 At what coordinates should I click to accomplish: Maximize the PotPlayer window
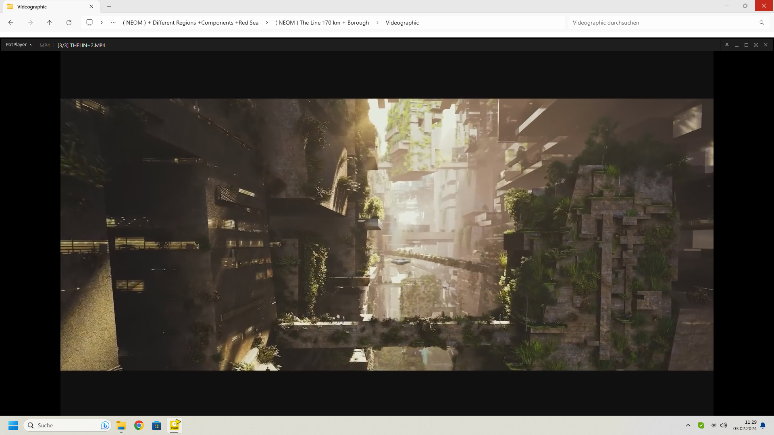click(746, 45)
